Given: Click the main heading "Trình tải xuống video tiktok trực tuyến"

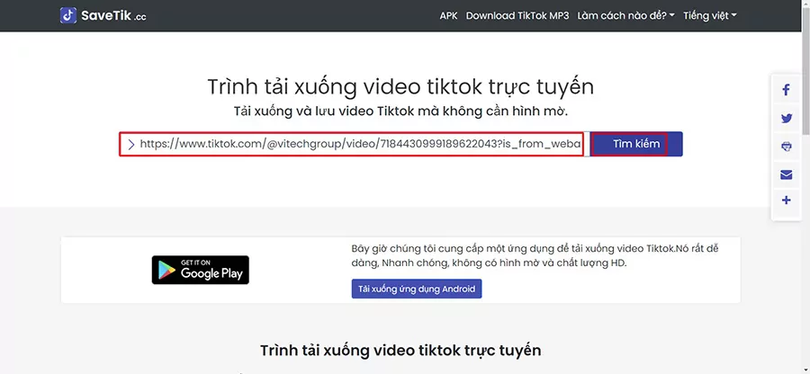Looking at the screenshot, I should tap(400, 87).
